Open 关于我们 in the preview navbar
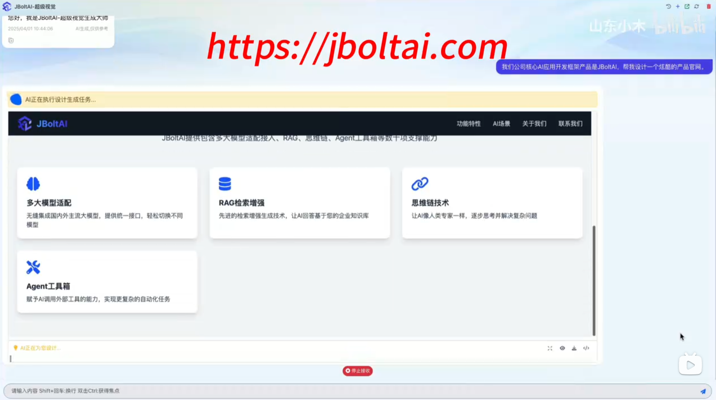Screen dimensions: 716x400 pos(534,124)
